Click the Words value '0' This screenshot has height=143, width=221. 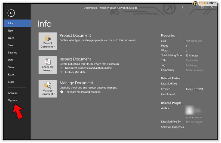tap(186, 51)
